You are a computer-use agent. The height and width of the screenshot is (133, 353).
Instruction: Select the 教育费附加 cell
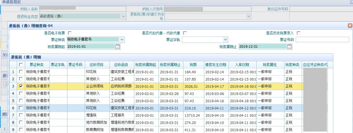(x=97, y=130)
